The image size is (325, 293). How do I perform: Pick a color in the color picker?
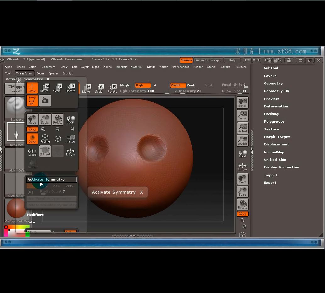pos(17,231)
